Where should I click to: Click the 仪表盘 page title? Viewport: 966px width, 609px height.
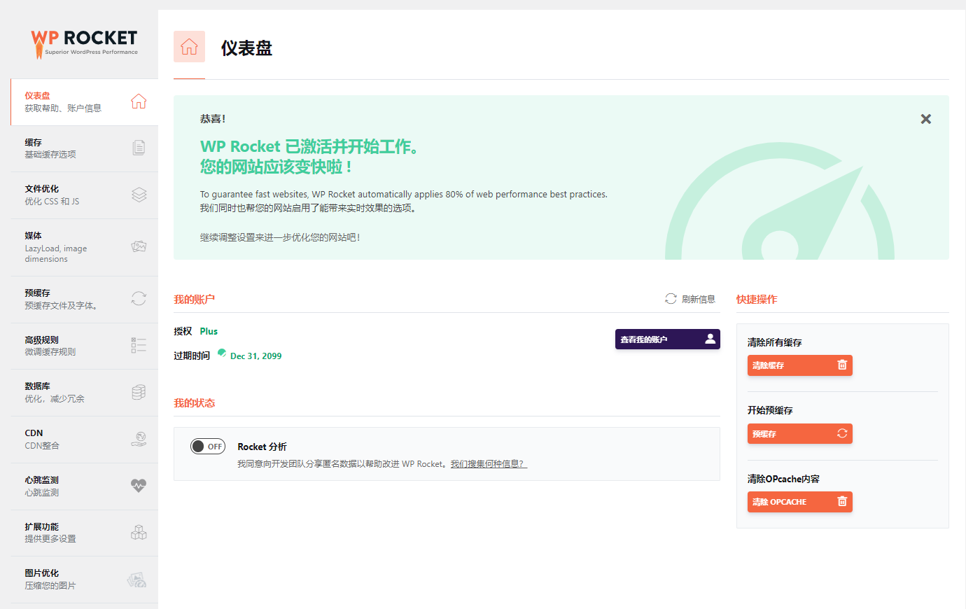point(246,48)
